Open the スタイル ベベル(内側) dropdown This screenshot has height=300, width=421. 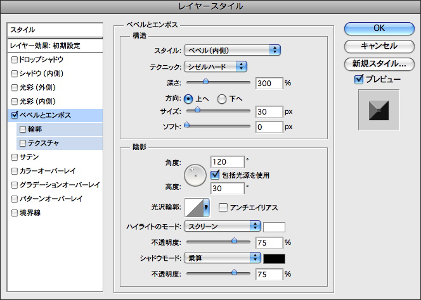(x=233, y=50)
